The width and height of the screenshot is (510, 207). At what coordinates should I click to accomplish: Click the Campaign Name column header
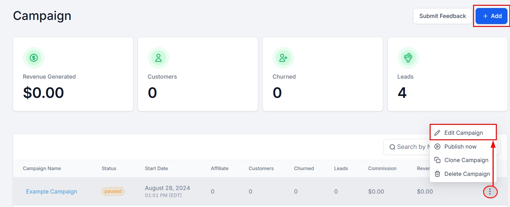[x=42, y=168]
